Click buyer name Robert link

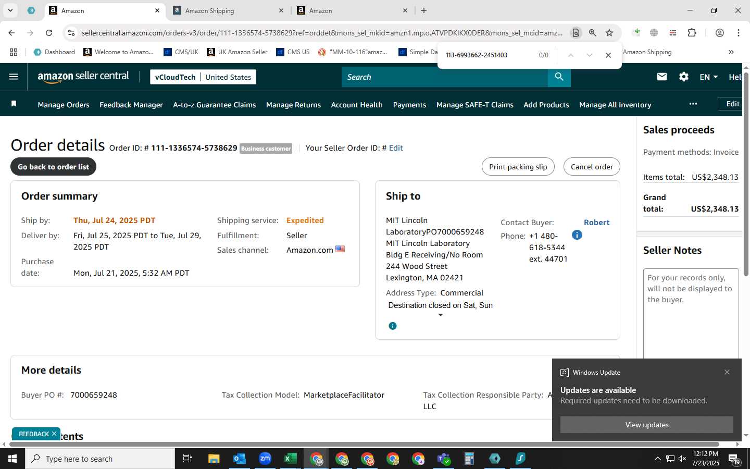pos(596,223)
